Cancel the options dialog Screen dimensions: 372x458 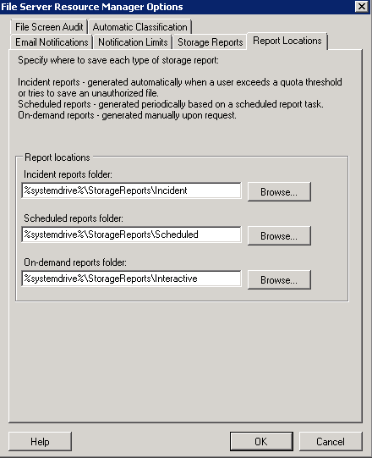[331, 441]
